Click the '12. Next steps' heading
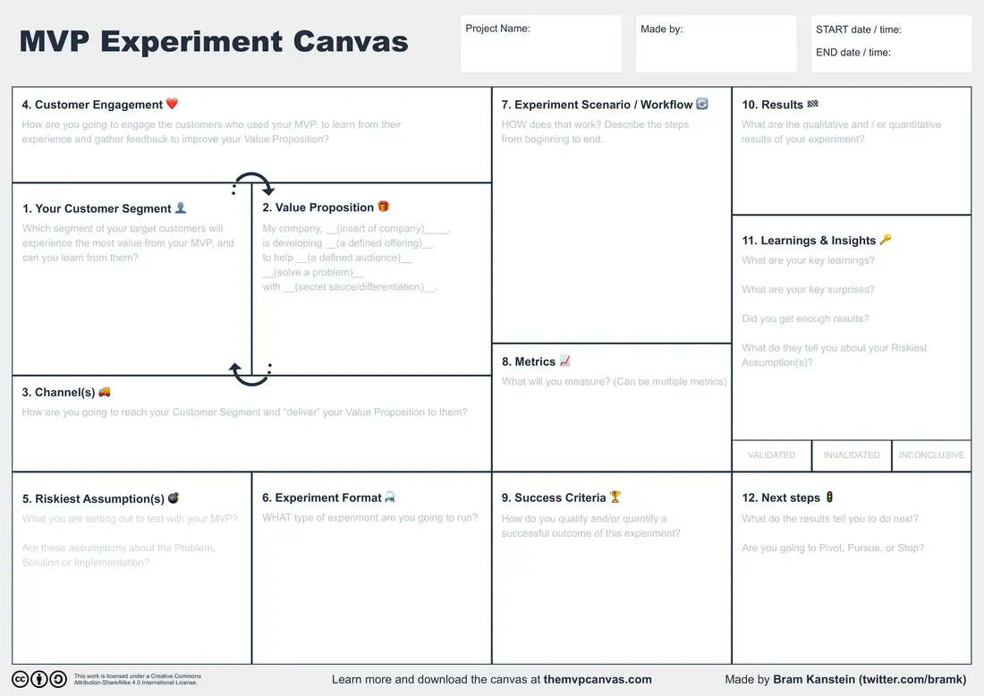The height and width of the screenshot is (696, 984). tap(781, 497)
